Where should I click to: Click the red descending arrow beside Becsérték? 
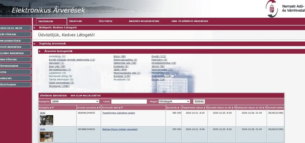point(181,108)
